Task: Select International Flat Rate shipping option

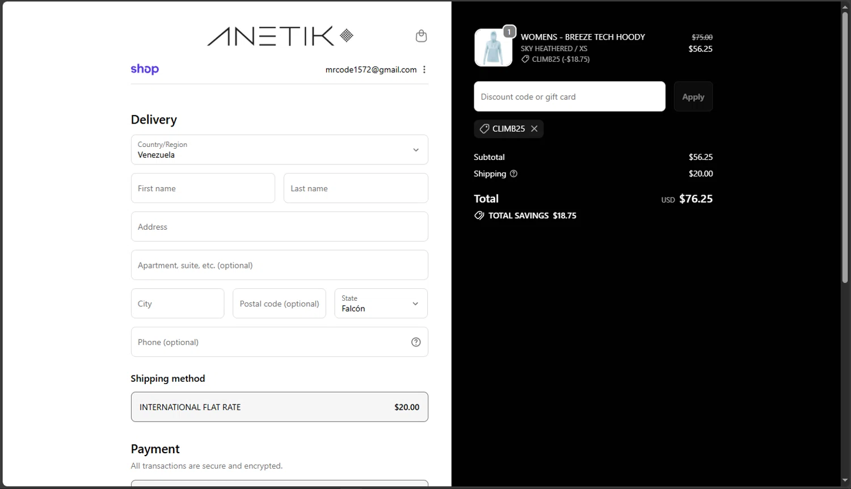Action: (x=280, y=407)
